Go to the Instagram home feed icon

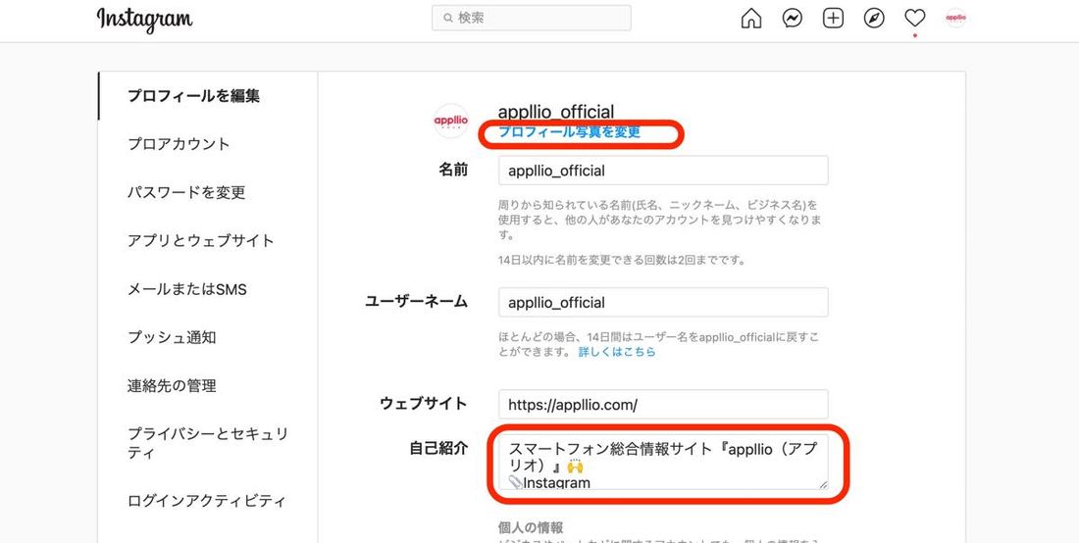(x=750, y=19)
